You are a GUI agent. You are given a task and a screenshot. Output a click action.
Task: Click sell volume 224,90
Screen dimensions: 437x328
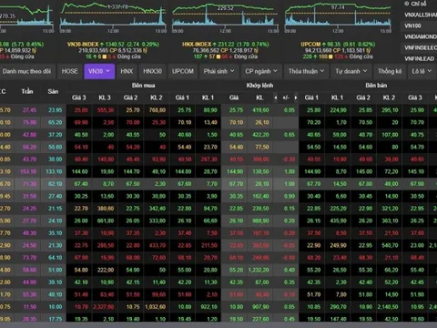pos(338,110)
